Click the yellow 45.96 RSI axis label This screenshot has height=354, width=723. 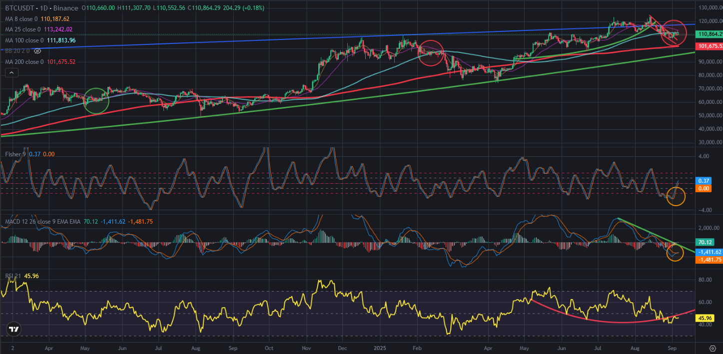tap(705, 318)
